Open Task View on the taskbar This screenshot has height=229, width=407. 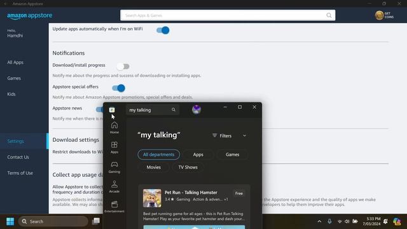[x=96, y=221]
